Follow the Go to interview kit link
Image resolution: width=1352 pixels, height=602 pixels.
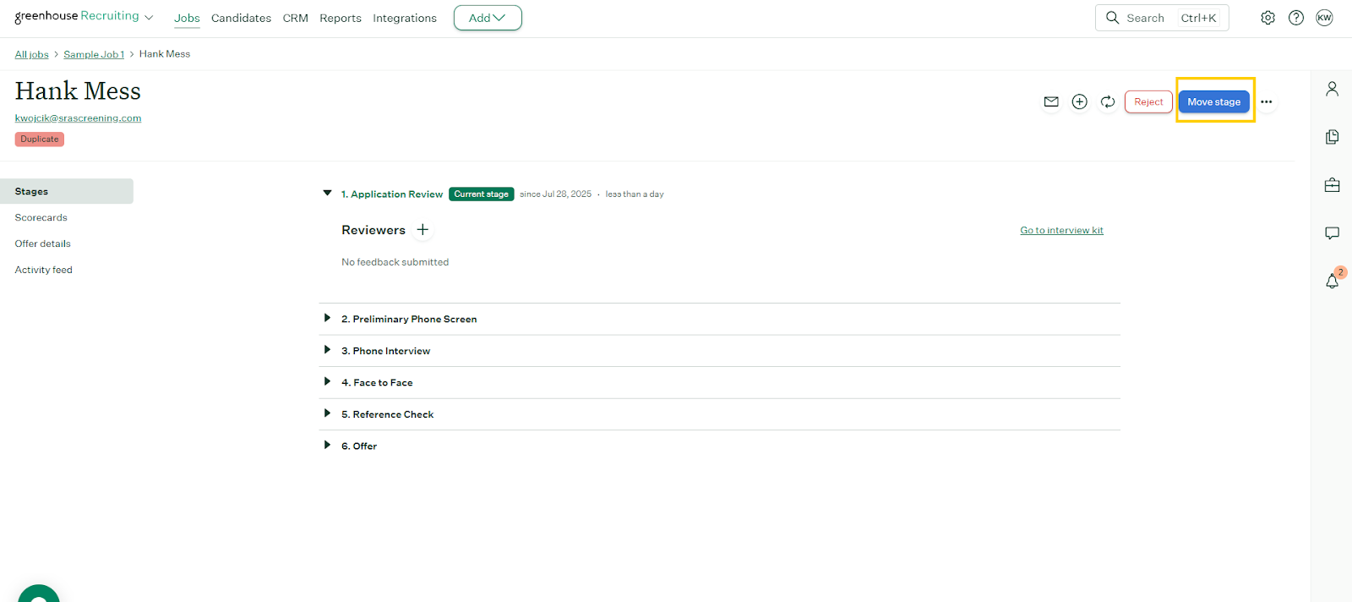coord(1061,230)
